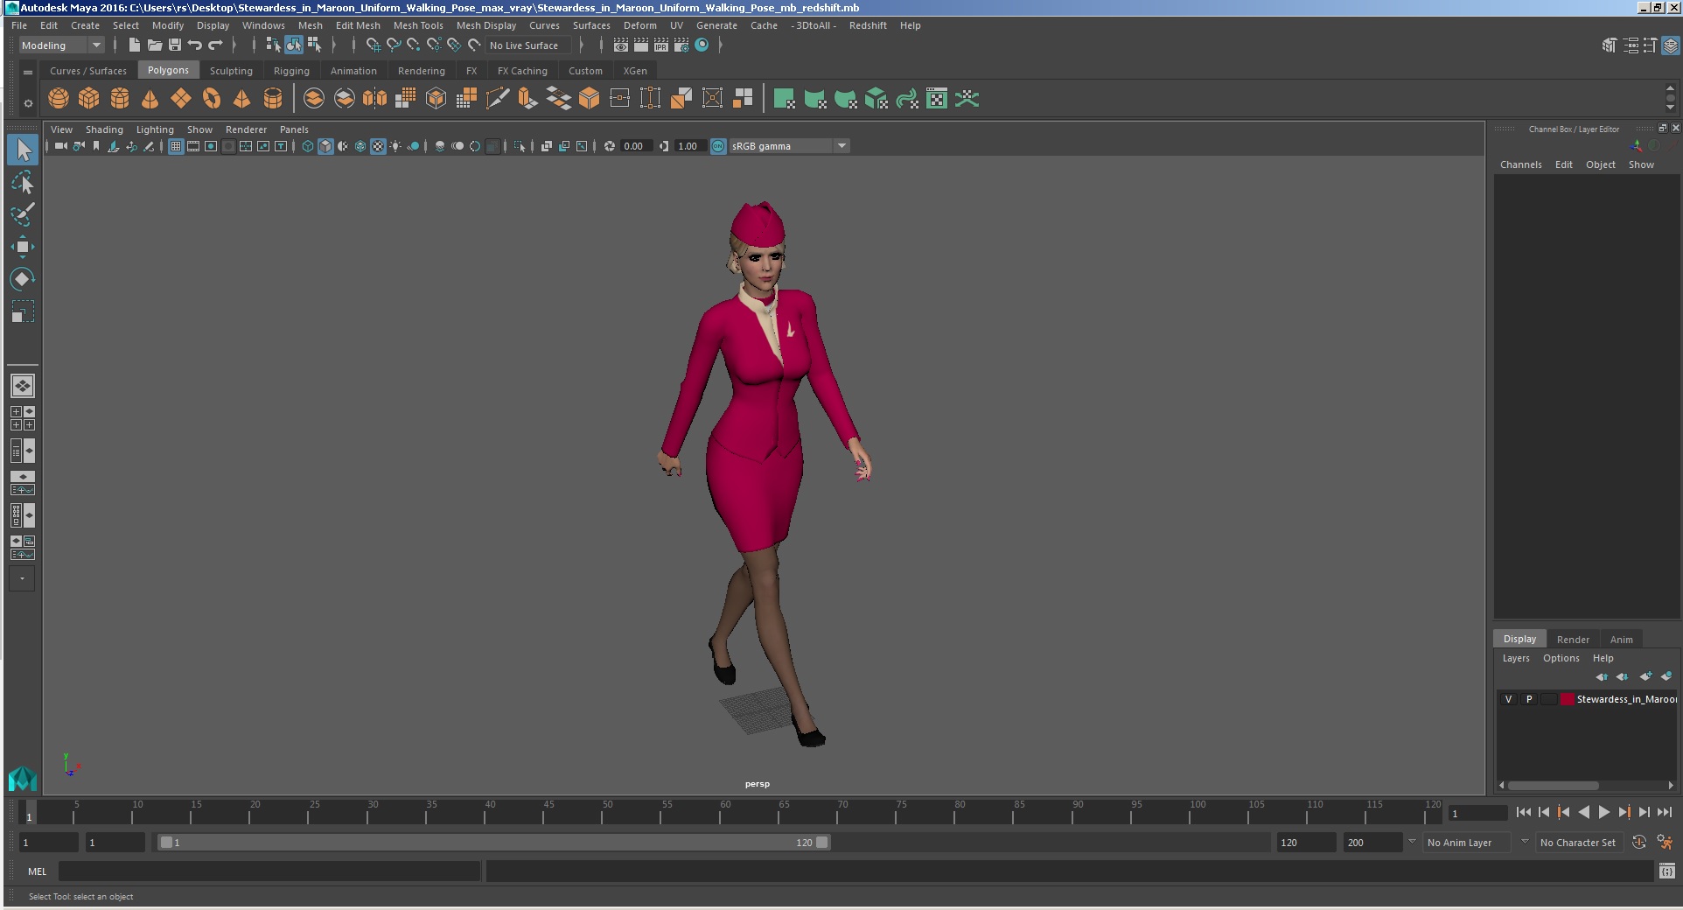Open the Modeling menu set dropdown
This screenshot has width=1683, height=910.
pyautogui.click(x=61, y=45)
